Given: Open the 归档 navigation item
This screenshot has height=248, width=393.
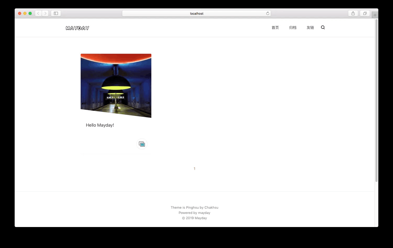Looking at the screenshot, I should 292,28.
